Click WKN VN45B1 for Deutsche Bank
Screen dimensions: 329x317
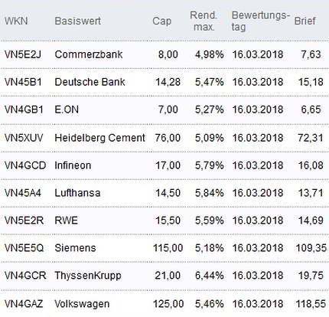click(x=23, y=82)
